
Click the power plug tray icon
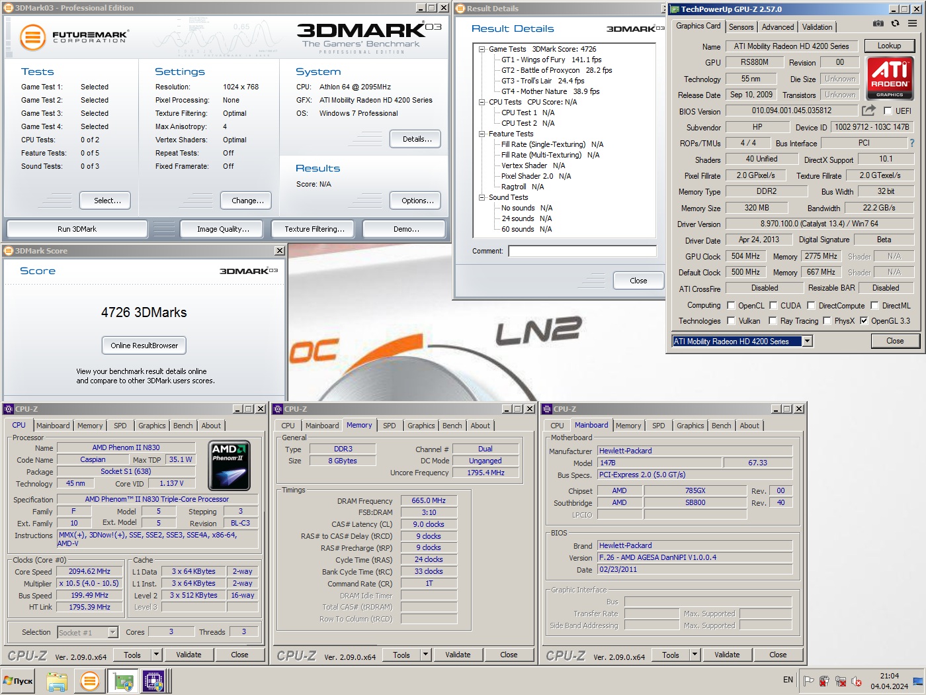click(824, 680)
